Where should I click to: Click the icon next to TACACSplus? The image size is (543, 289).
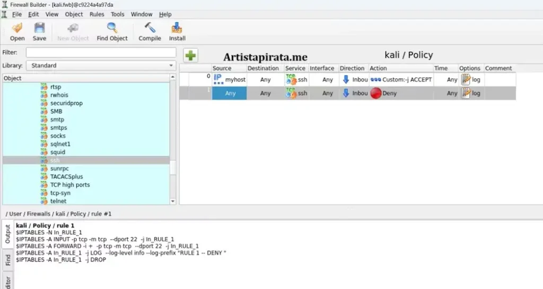coord(44,177)
